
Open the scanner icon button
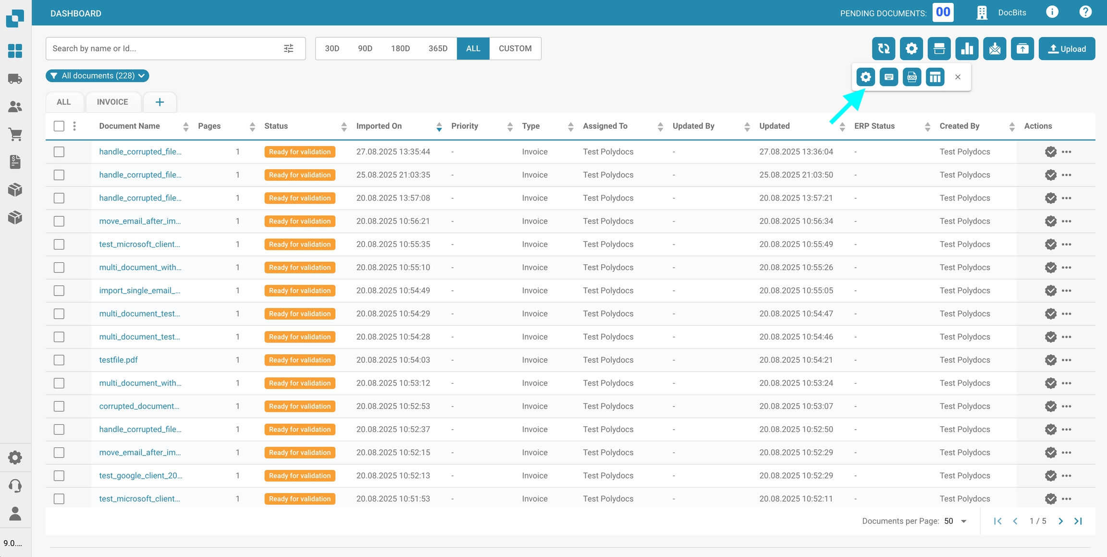[x=939, y=49]
